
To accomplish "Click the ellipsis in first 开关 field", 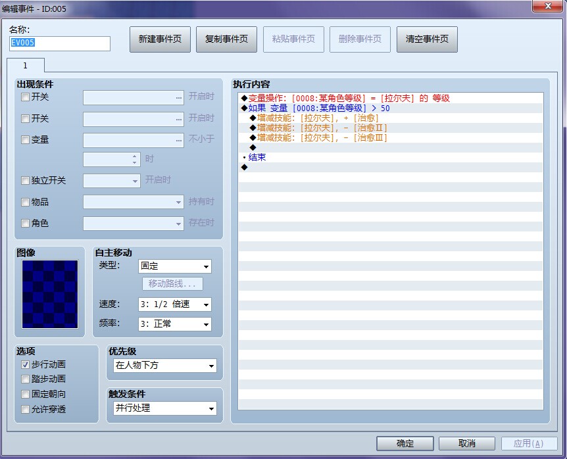I will [x=179, y=98].
